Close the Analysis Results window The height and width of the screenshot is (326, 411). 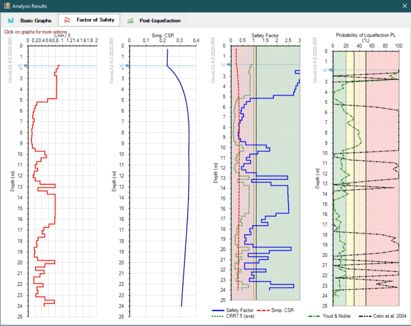[404, 6]
